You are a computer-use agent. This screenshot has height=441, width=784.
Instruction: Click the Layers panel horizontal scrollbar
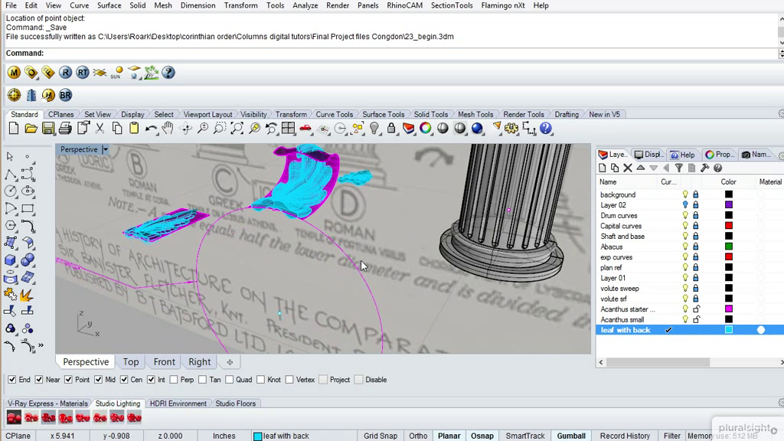(x=658, y=362)
